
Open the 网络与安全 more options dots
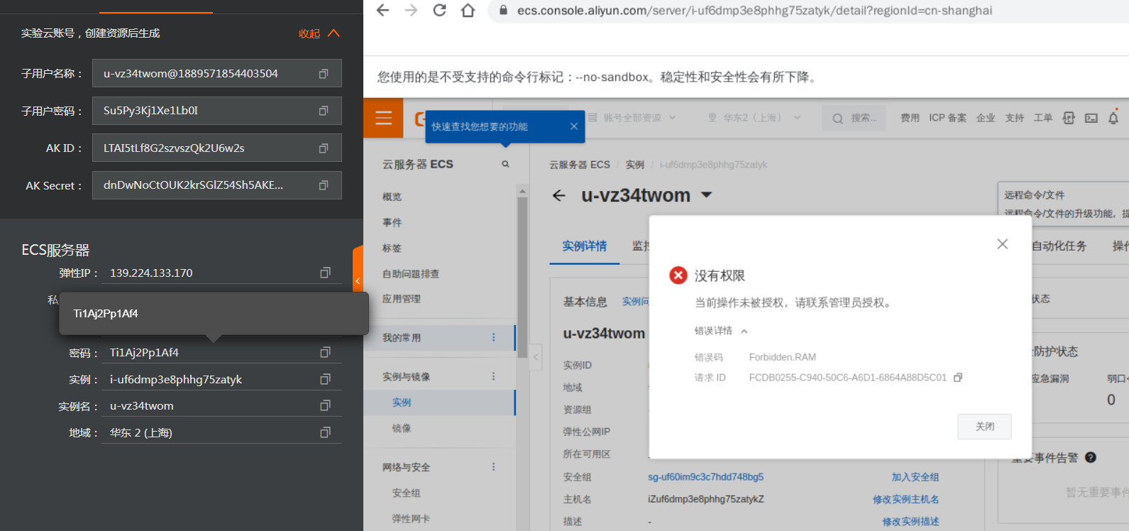494,467
